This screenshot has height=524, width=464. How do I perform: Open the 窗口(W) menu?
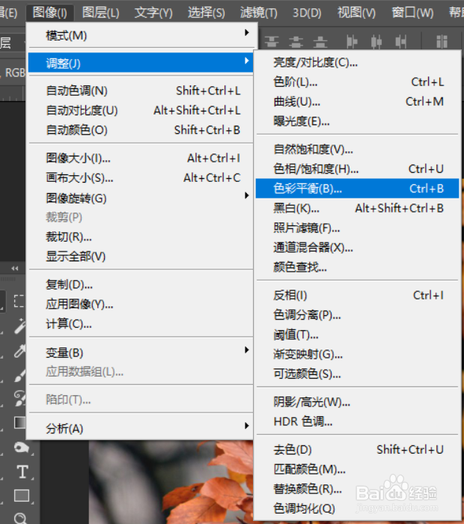[x=412, y=13]
